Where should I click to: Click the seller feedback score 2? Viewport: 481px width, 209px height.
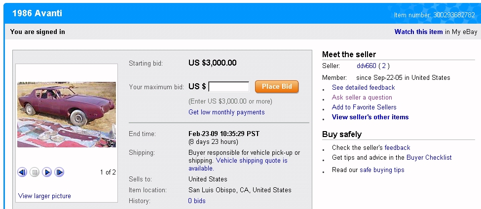pyautogui.click(x=383, y=66)
